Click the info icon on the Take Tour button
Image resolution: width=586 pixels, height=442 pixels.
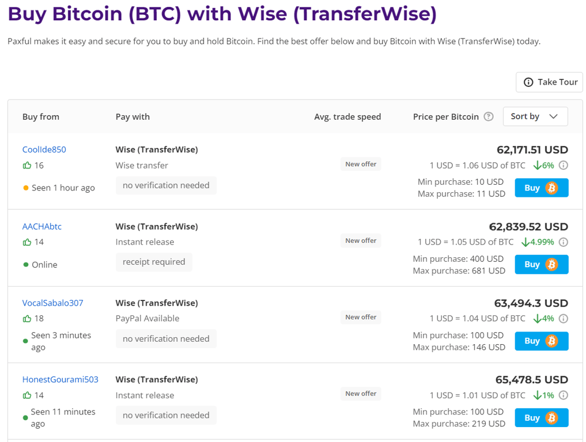point(528,82)
